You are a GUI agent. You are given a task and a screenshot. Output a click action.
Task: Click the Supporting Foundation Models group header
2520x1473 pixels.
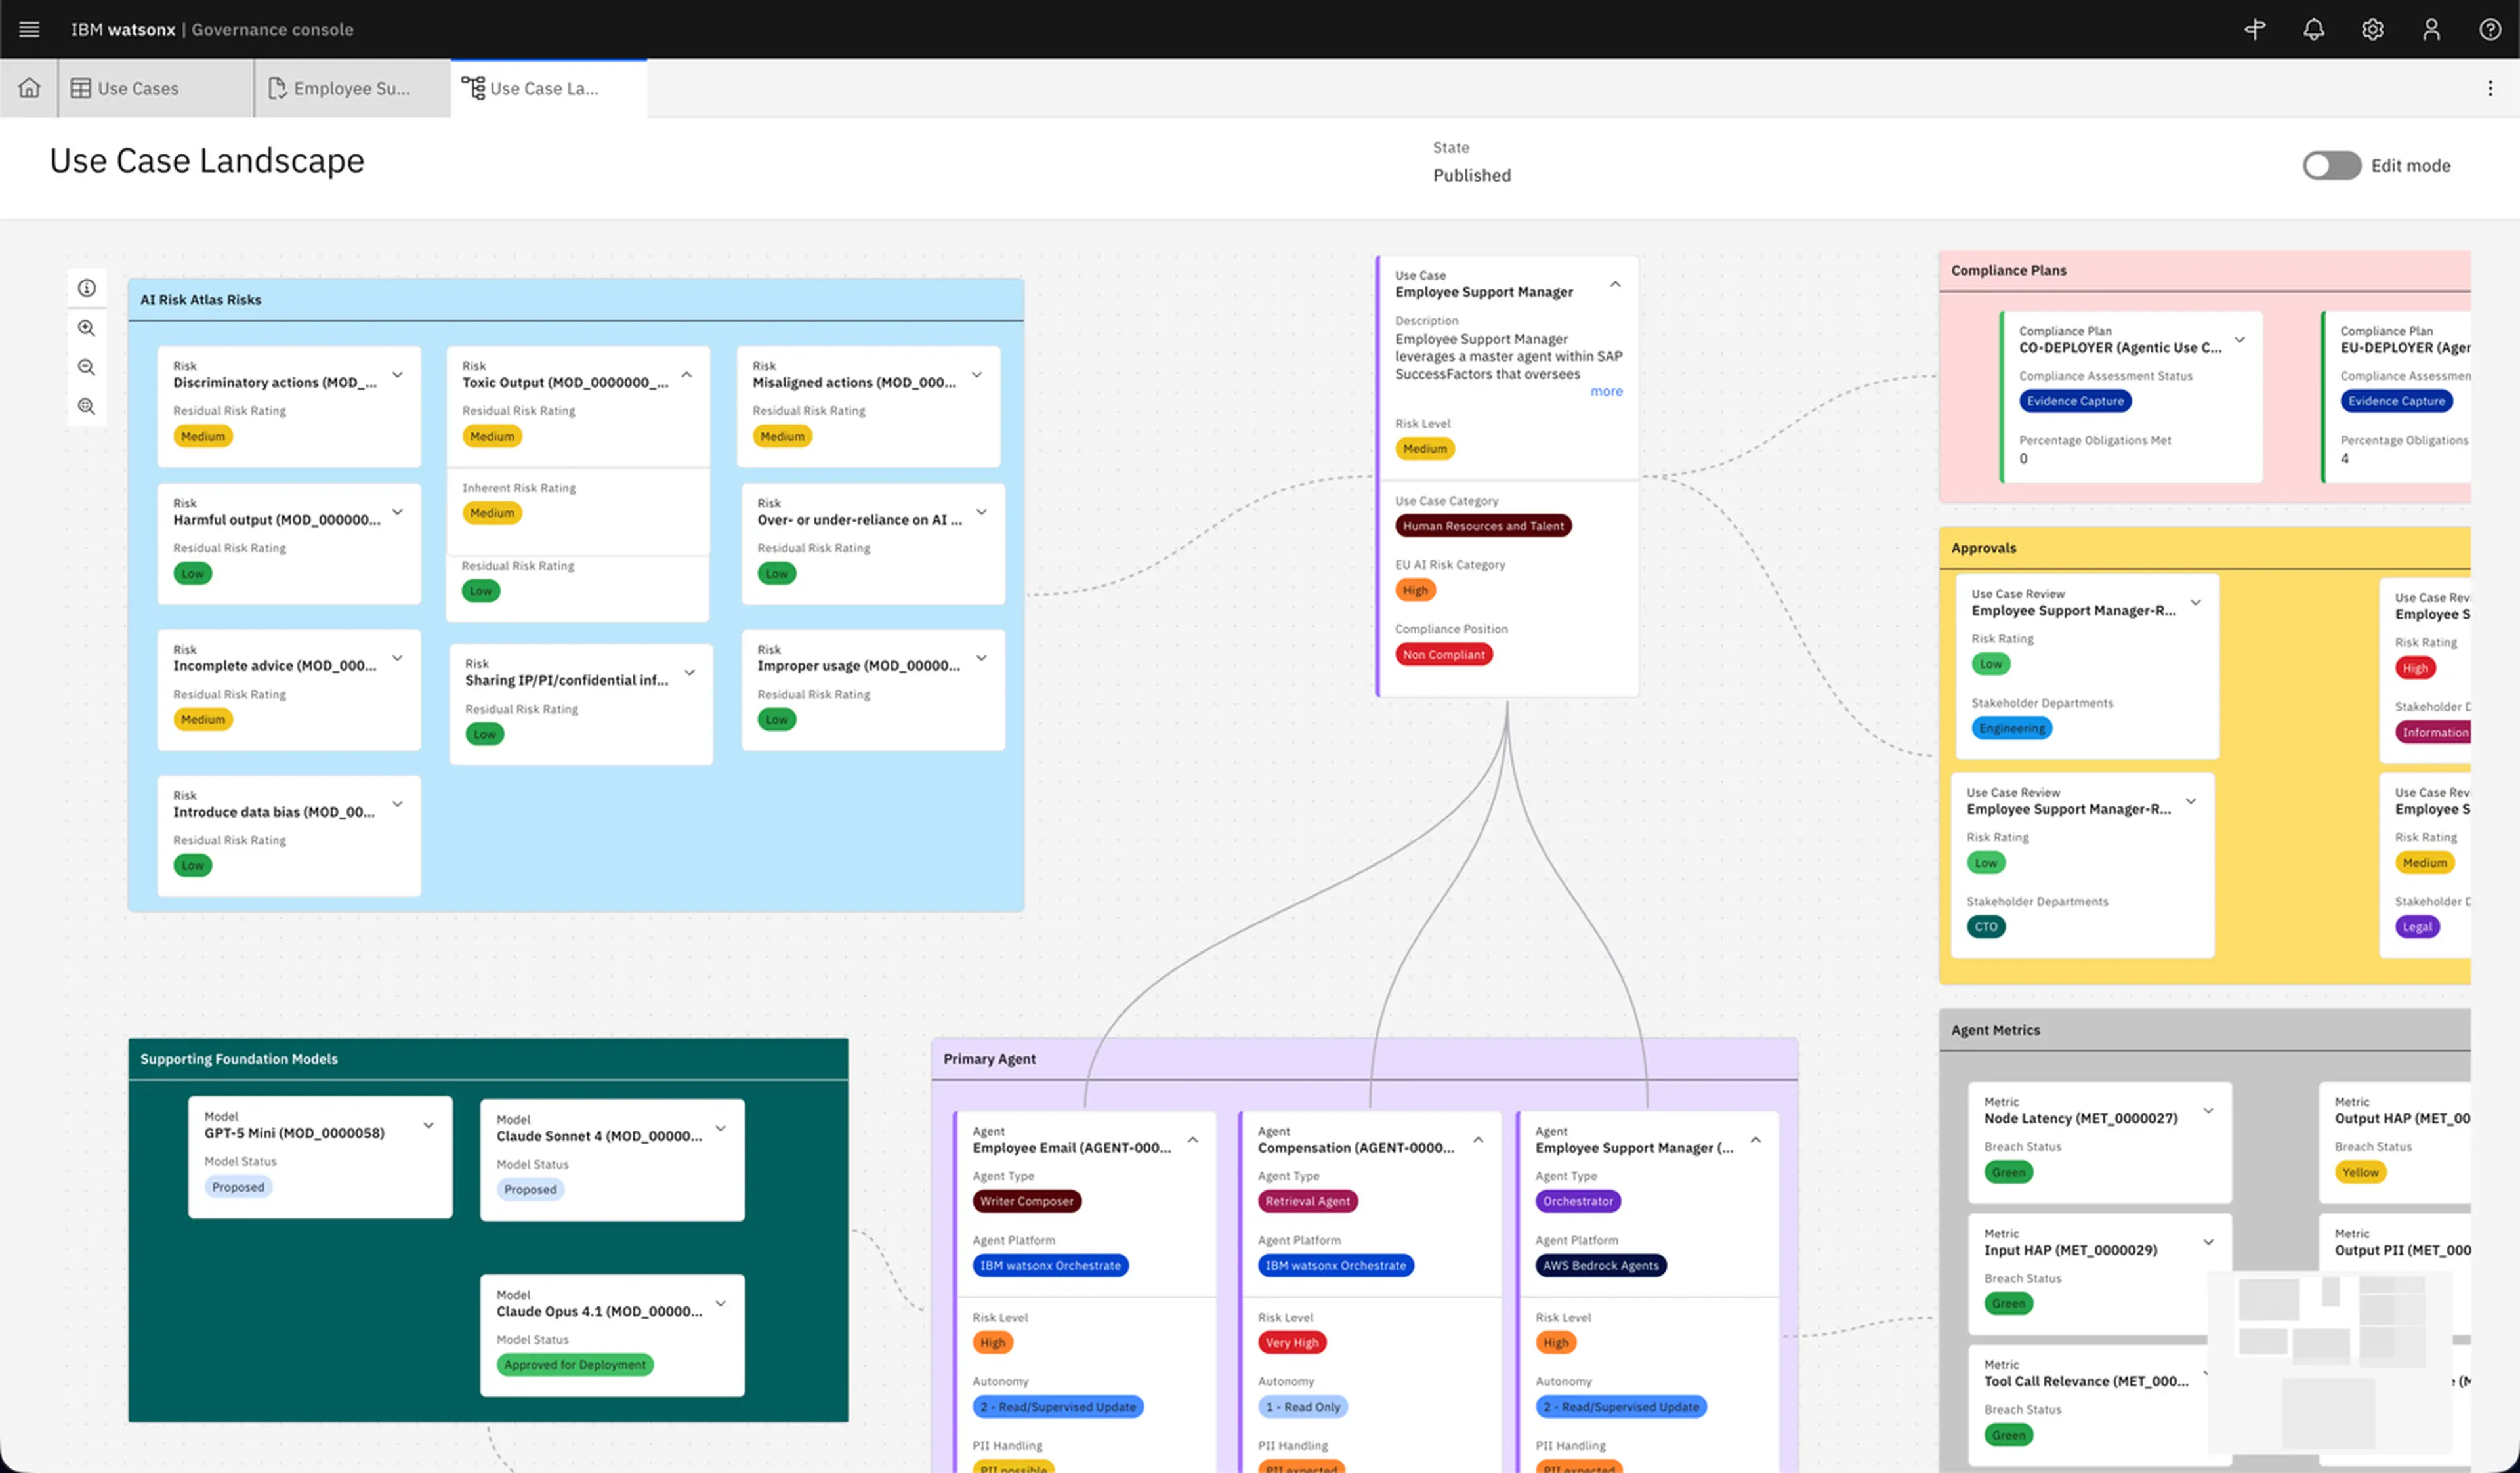pyautogui.click(x=488, y=1059)
